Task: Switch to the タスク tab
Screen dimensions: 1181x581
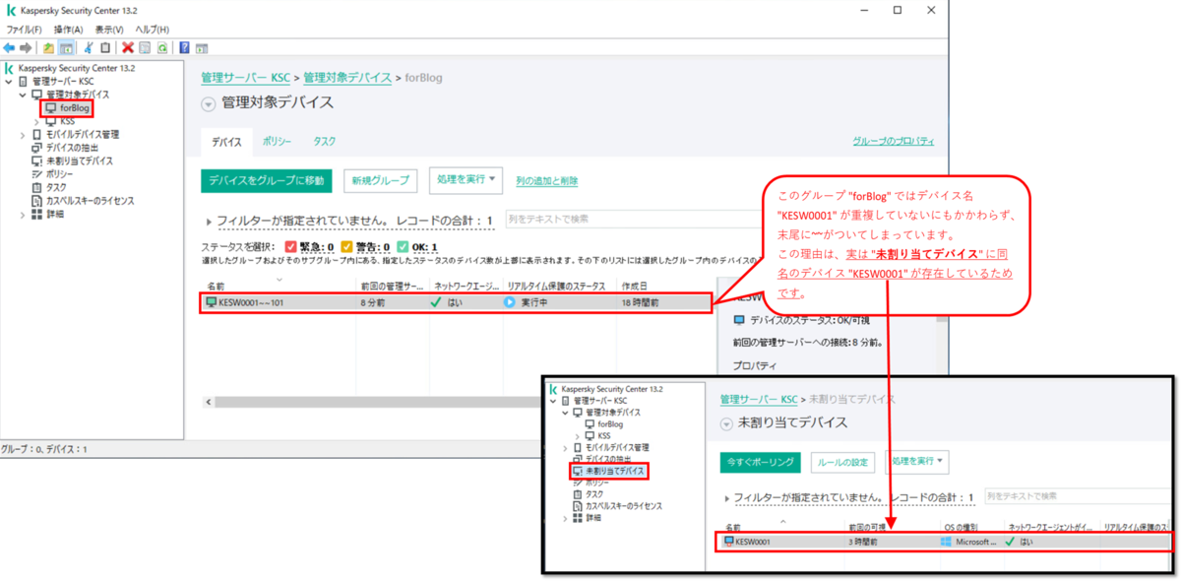Action: (x=325, y=143)
